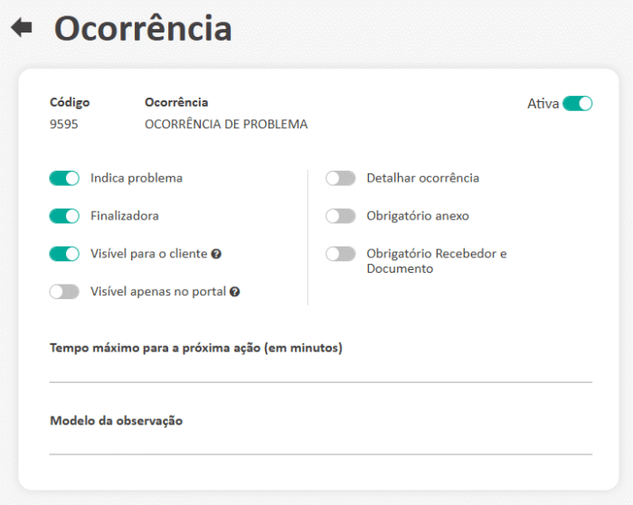Click the Obrigatório anexo label

(417, 216)
